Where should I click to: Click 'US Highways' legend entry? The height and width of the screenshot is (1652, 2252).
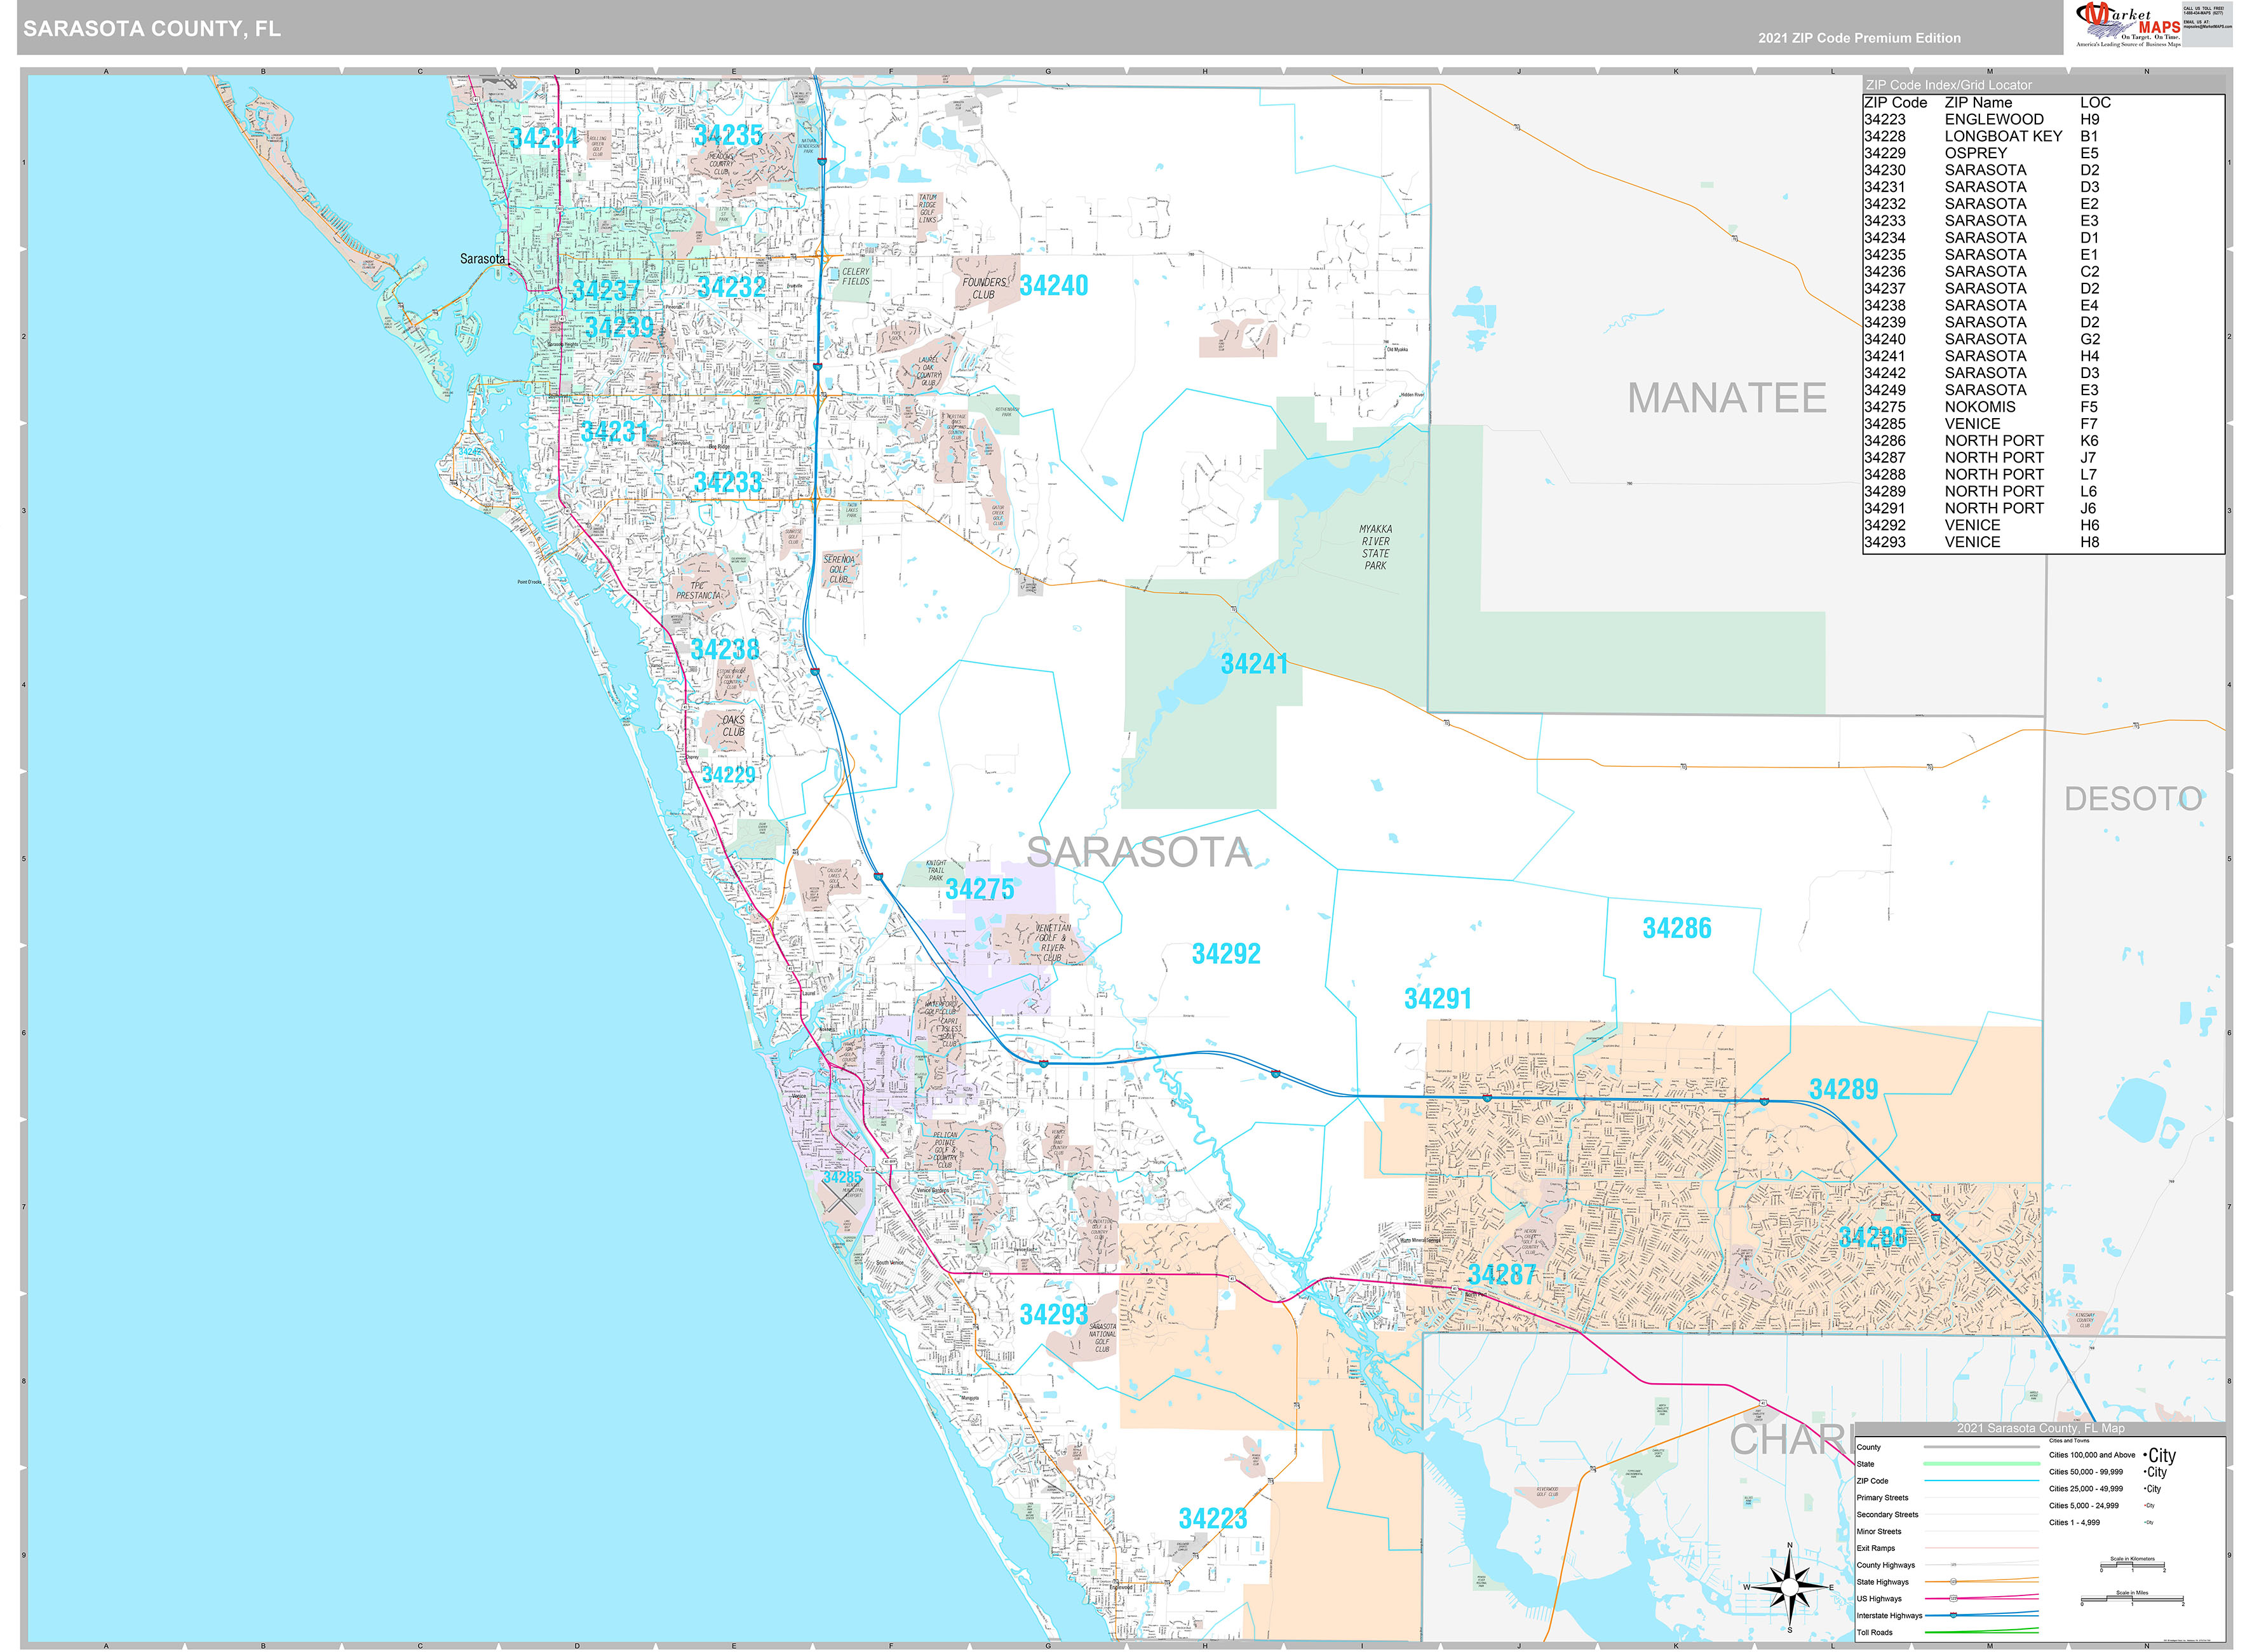click(x=1879, y=1598)
